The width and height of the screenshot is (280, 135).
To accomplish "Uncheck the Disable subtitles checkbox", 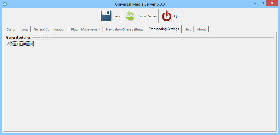I will [x=8, y=43].
